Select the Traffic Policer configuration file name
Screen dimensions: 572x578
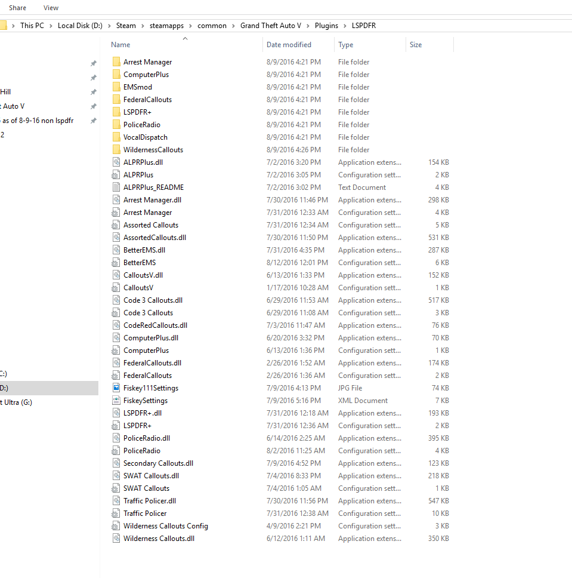pyautogui.click(x=145, y=513)
